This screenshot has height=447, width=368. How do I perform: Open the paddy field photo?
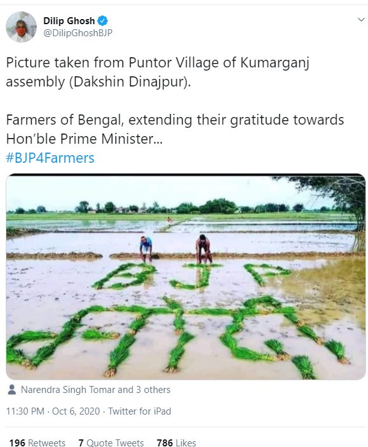tap(186, 277)
